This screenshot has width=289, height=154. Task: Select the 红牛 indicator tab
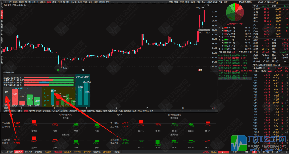click(135, 111)
